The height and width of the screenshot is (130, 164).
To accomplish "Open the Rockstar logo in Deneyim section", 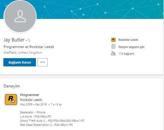I will click(11, 99).
